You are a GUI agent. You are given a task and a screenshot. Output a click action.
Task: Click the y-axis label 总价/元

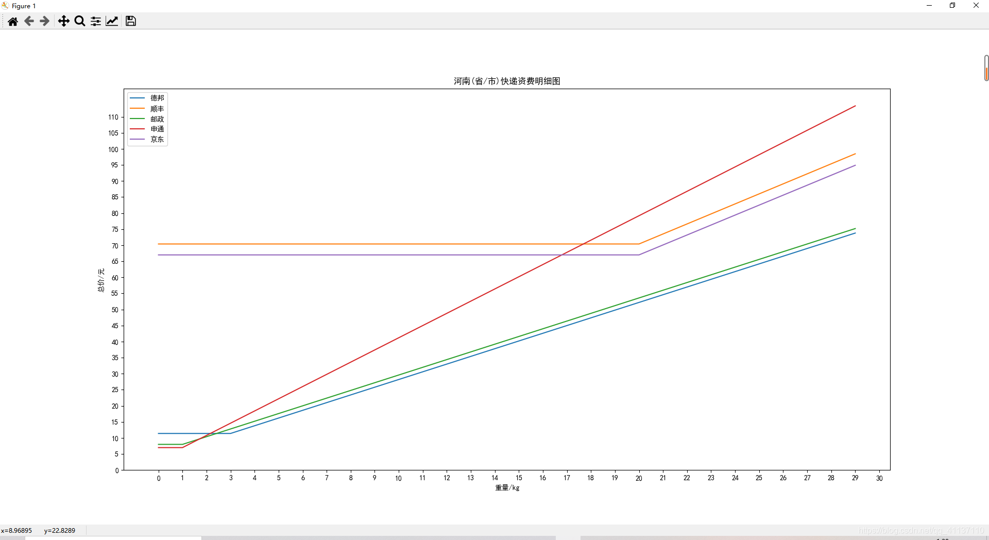pyautogui.click(x=101, y=280)
